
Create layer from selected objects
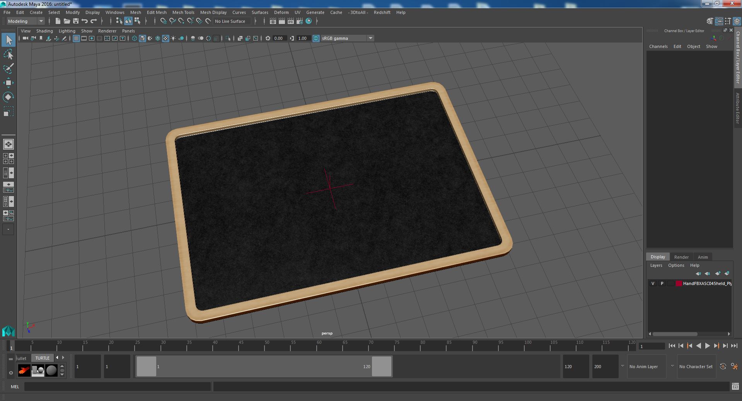coord(727,273)
